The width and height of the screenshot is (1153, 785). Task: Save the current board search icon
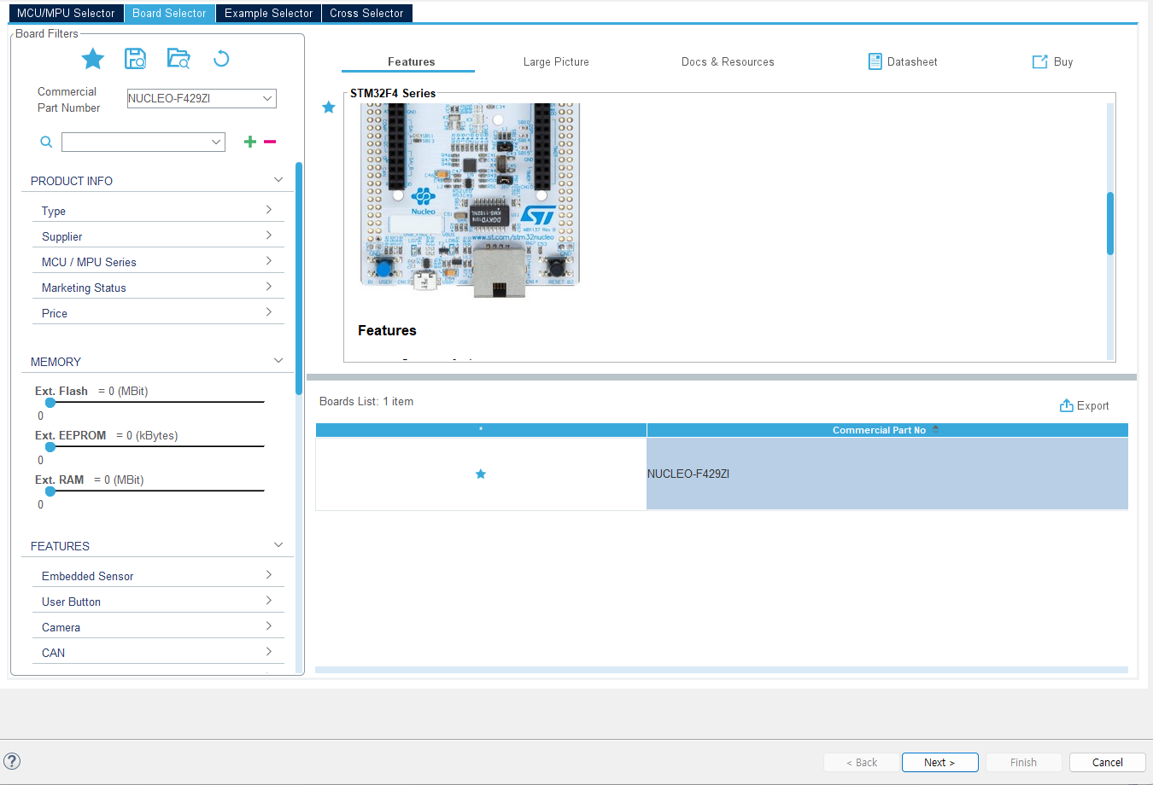(135, 58)
